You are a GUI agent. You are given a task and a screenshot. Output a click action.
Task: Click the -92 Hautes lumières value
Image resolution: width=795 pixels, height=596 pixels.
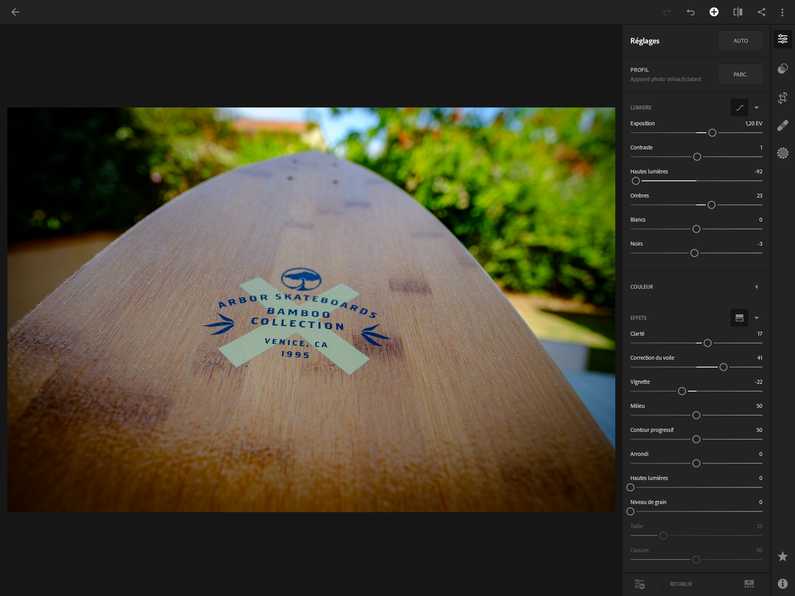pos(758,172)
